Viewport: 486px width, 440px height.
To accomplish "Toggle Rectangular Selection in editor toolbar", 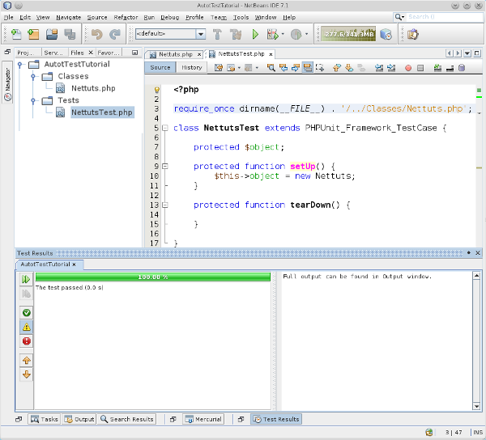I will (320, 68).
